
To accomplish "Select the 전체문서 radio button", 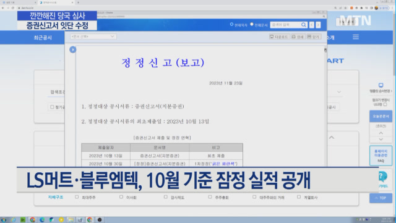I will pyautogui.click(x=252, y=24).
